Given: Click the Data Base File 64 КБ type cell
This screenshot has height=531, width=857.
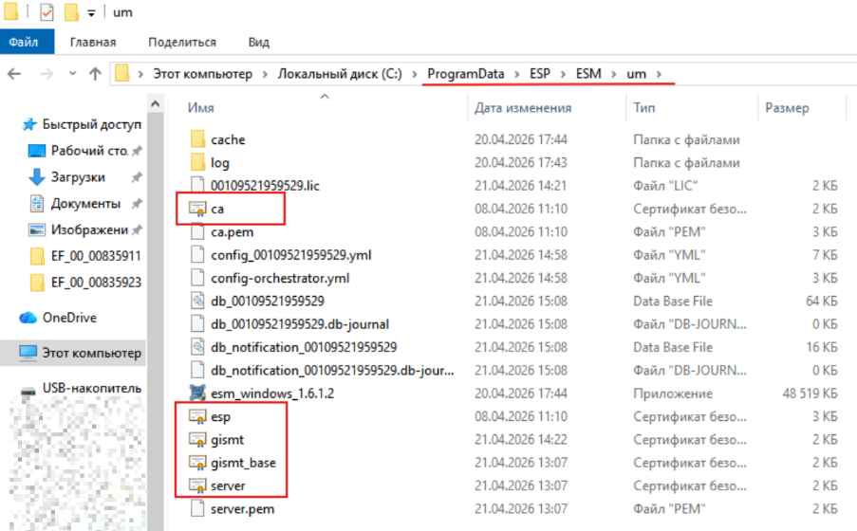Looking at the screenshot, I should [x=673, y=301].
